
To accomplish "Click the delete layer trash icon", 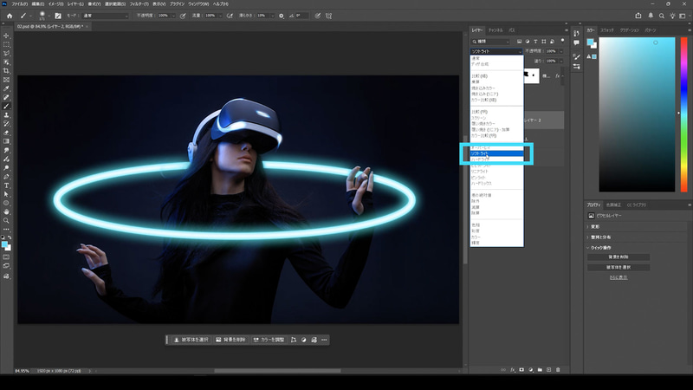I will (558, 369).
